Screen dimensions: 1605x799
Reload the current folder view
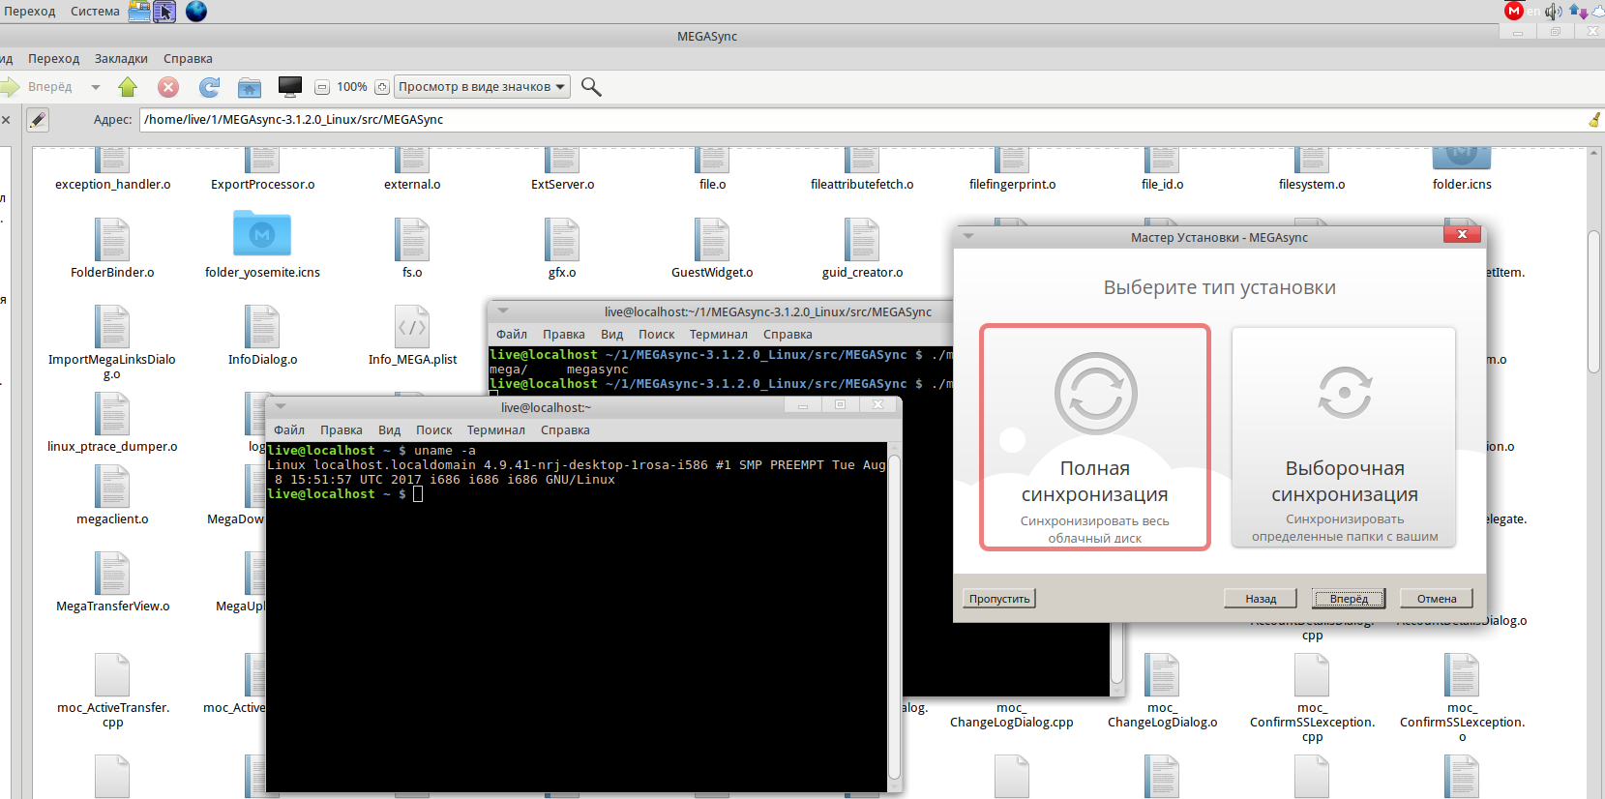[209, 87]
